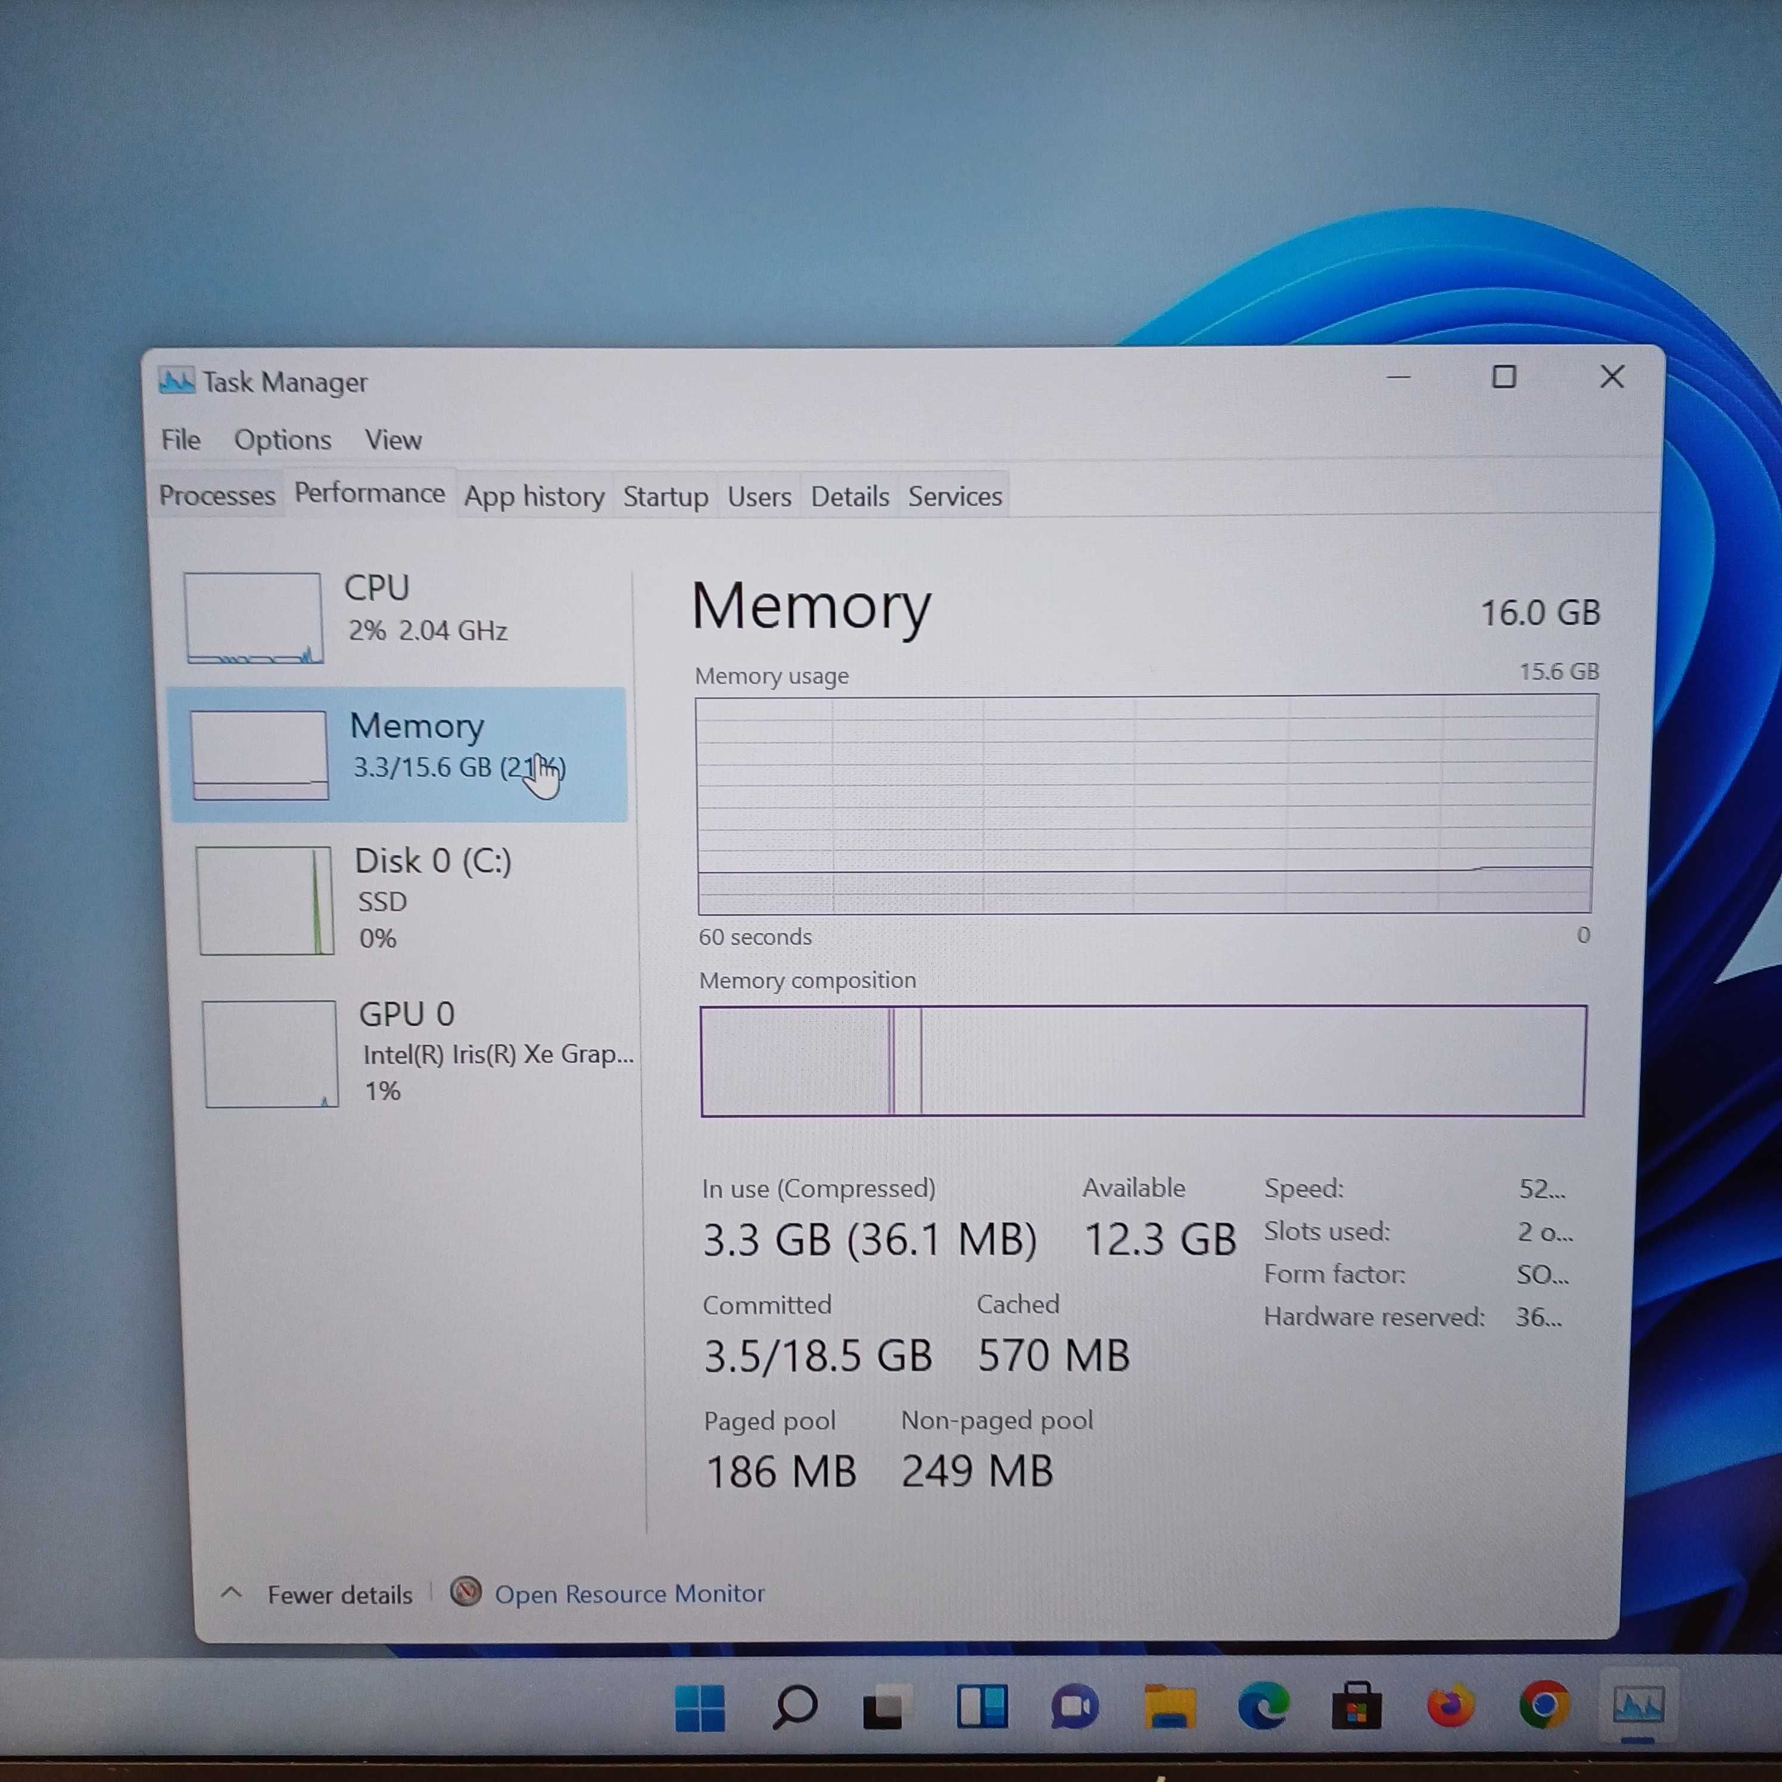Open Widgets panel from taskbar
The height and width of the screenshot is (1782, 1782).
[982, 1706]
